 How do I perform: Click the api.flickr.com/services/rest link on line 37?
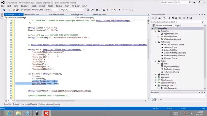62,50
